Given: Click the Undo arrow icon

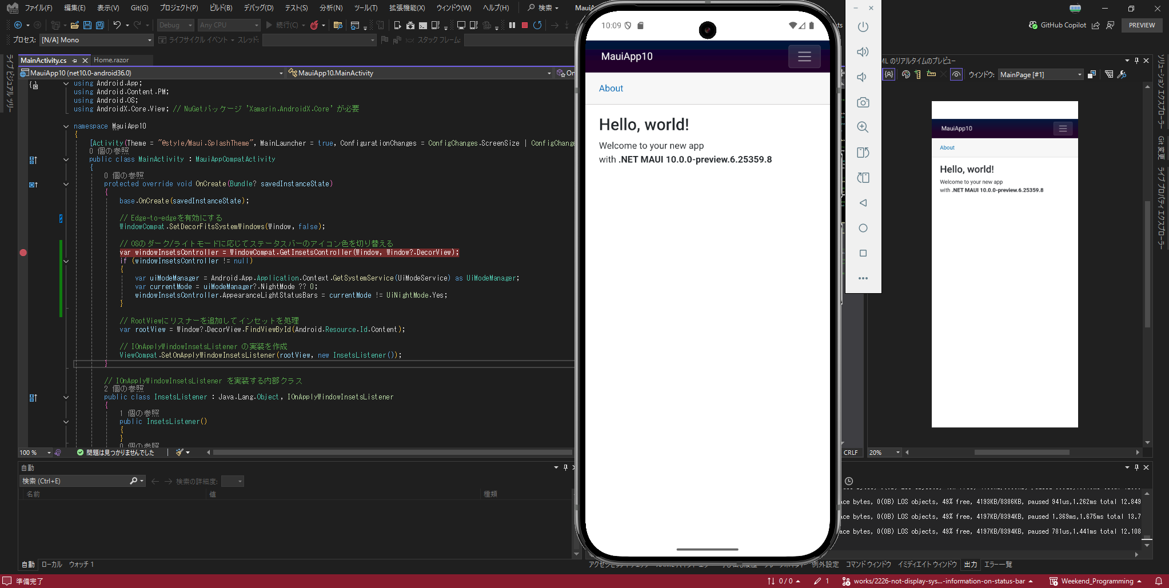Looking at the screenshot, I should pyautogui.click(x=117, y=25).
